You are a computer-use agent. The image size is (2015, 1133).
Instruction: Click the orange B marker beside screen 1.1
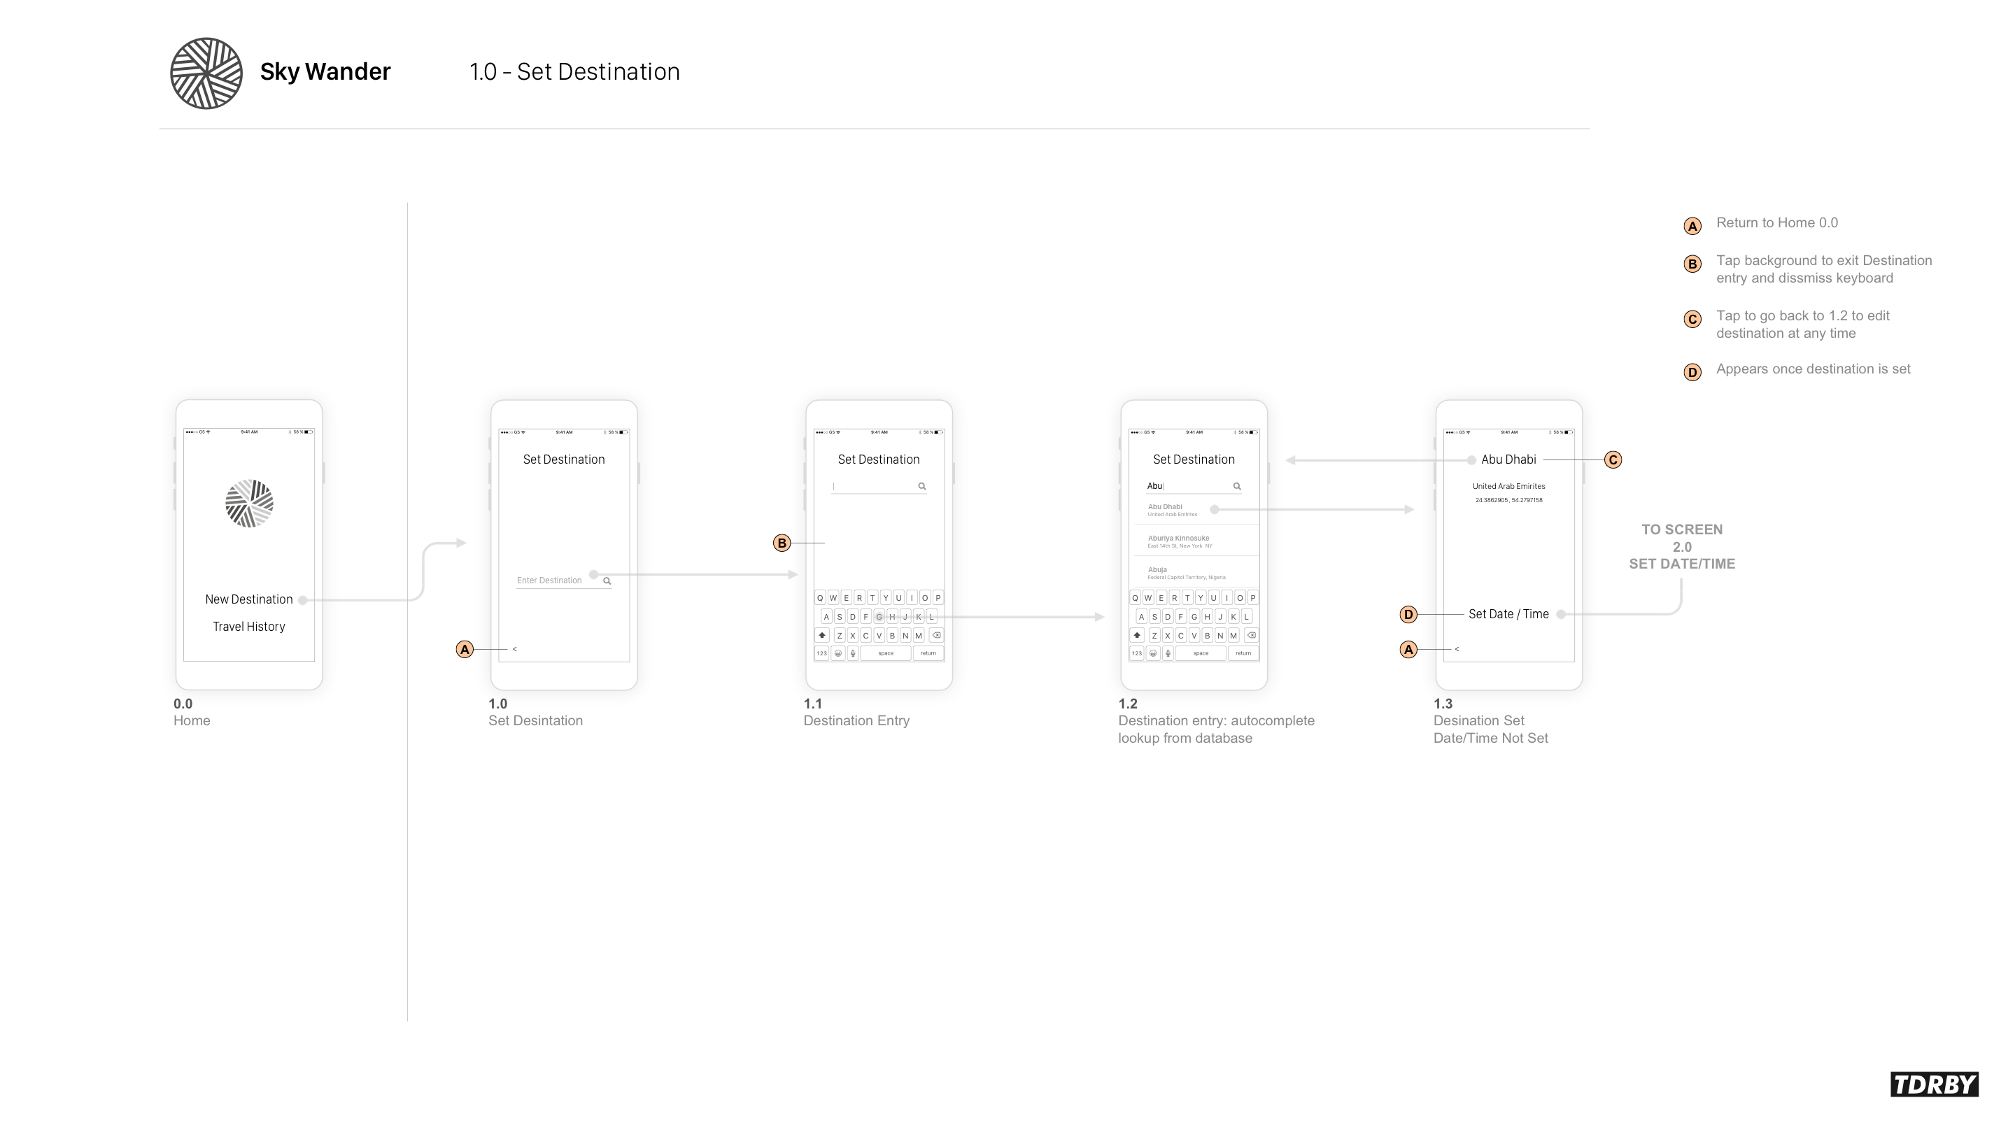pyautogui.click(x=782, y=543)
